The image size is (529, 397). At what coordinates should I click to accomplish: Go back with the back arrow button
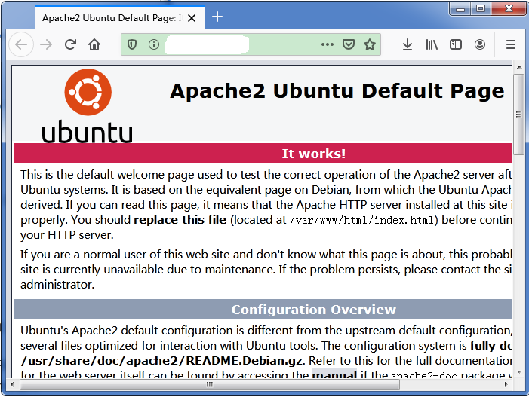point(21,44)
